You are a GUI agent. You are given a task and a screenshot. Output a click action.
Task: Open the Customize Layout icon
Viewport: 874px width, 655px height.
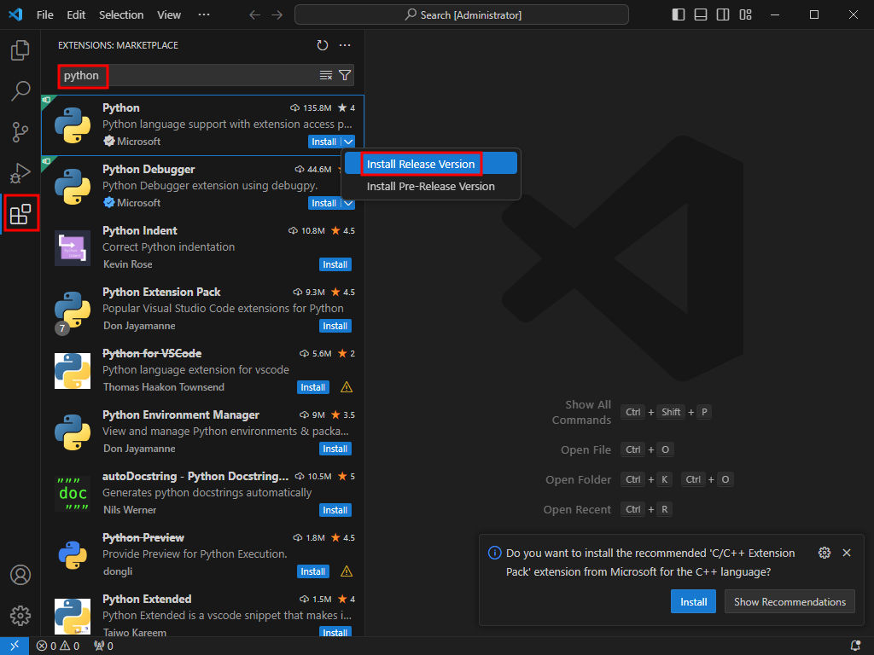pyautogui.click(x=745, y=15)
